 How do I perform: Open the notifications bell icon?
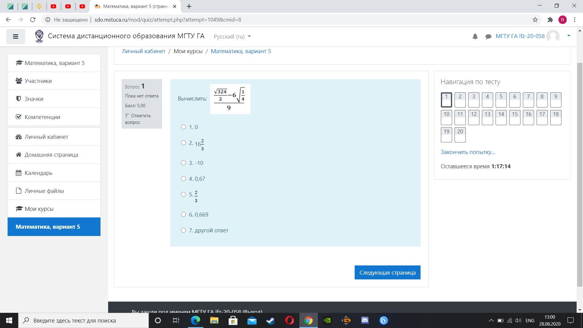tap(475, 36)
